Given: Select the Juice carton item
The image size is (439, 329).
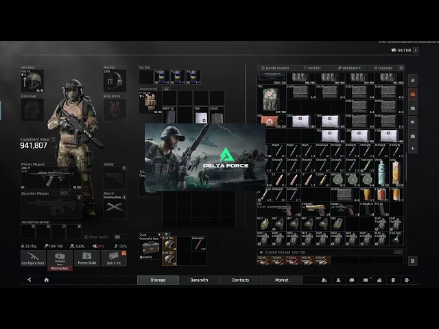Looking at the screenshot, I should [396, 173].
